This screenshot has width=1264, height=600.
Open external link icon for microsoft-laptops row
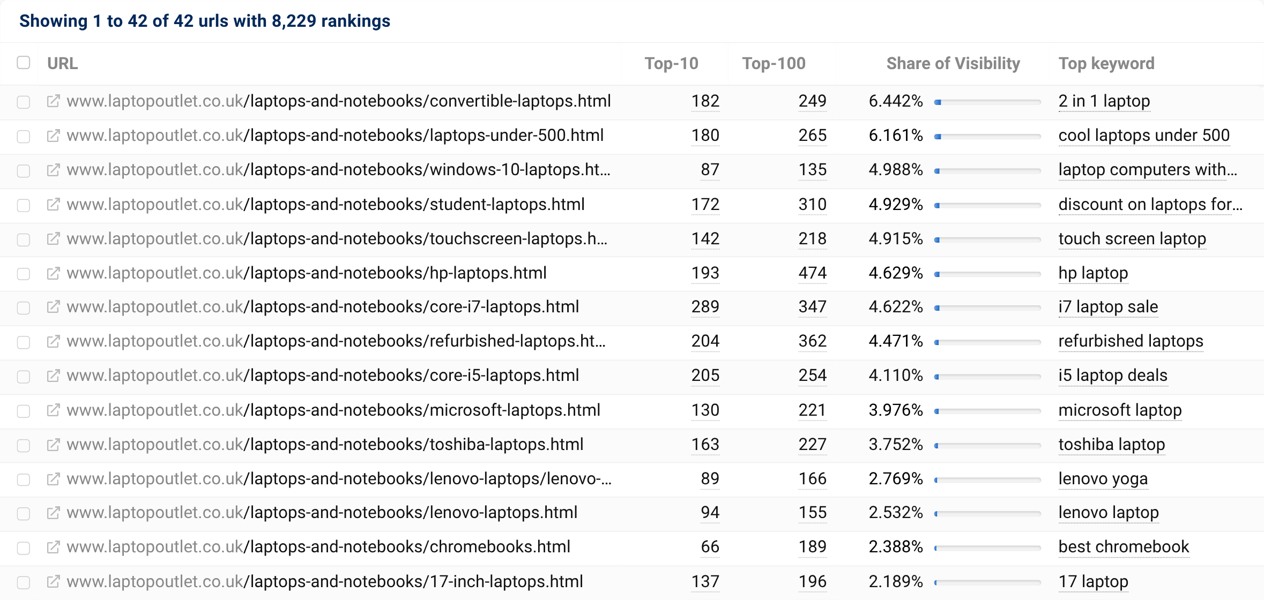click(53, 410)
